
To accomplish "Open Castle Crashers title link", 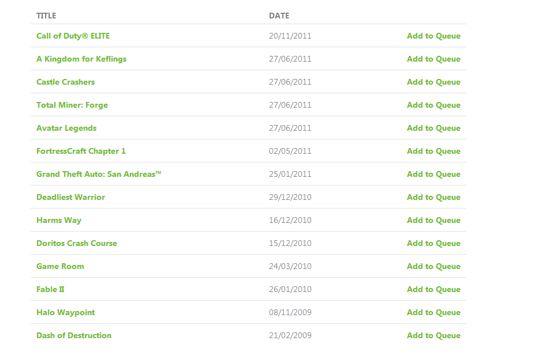I will click(66, 82).
